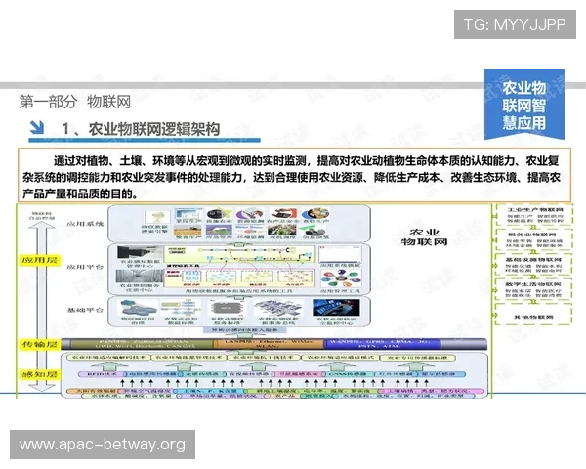
Task: Click the colorful circular 应用管理工具 icon
Action: [x=340, y=279]
